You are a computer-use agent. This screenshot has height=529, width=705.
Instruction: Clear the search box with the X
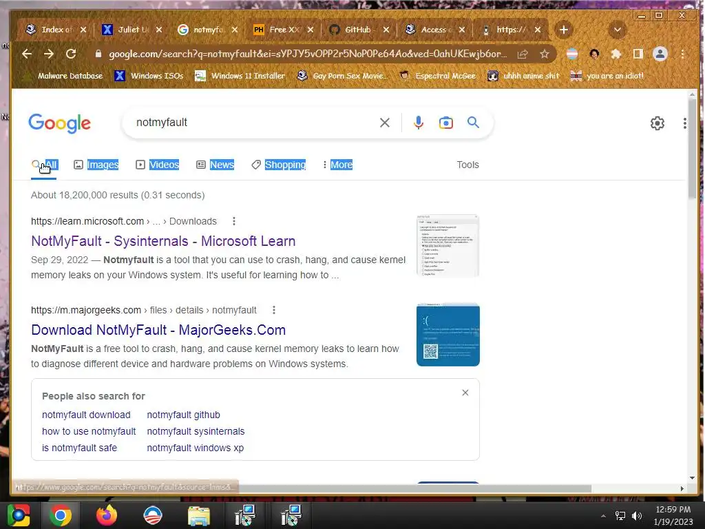(384, 123)
